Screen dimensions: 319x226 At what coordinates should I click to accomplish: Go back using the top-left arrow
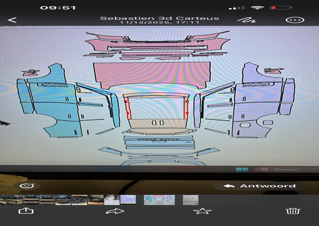point(12,20)
